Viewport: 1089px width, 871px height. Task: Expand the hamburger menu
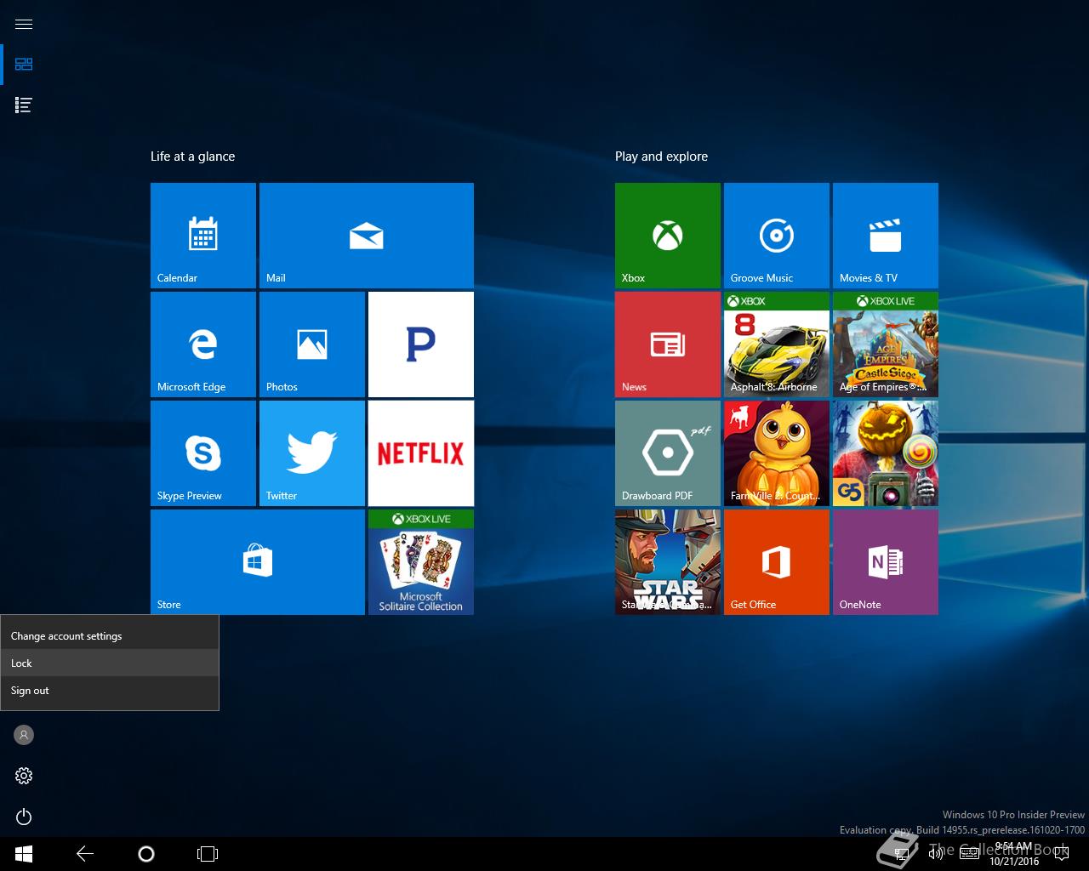[24, 24]
